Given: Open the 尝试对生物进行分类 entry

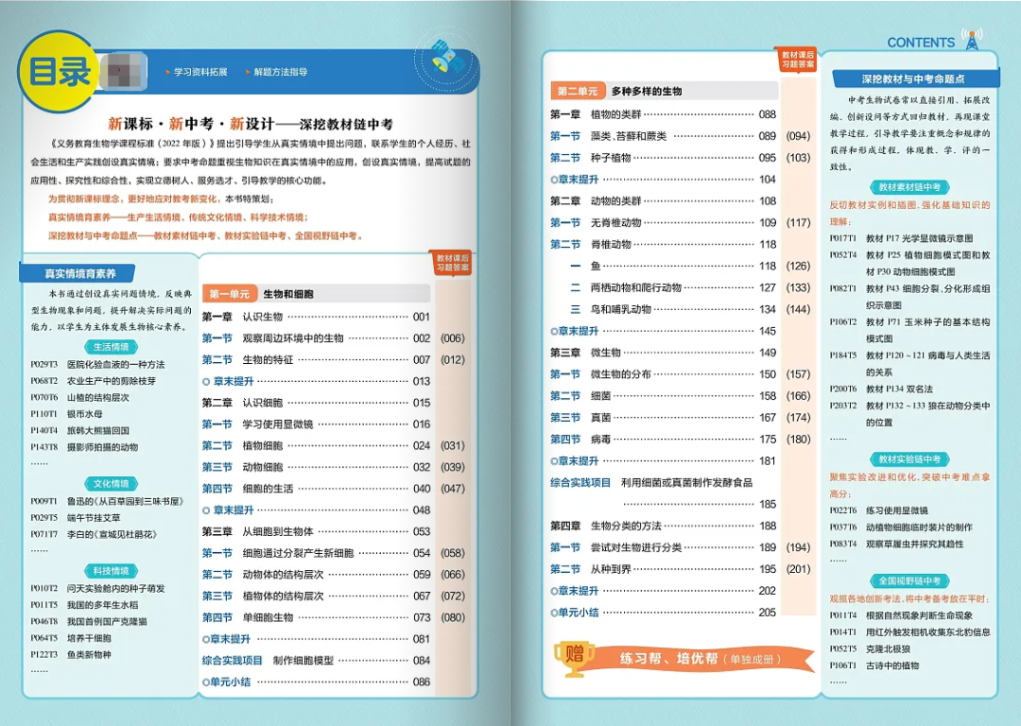Looking at the screenshot, I should (663, 547).
